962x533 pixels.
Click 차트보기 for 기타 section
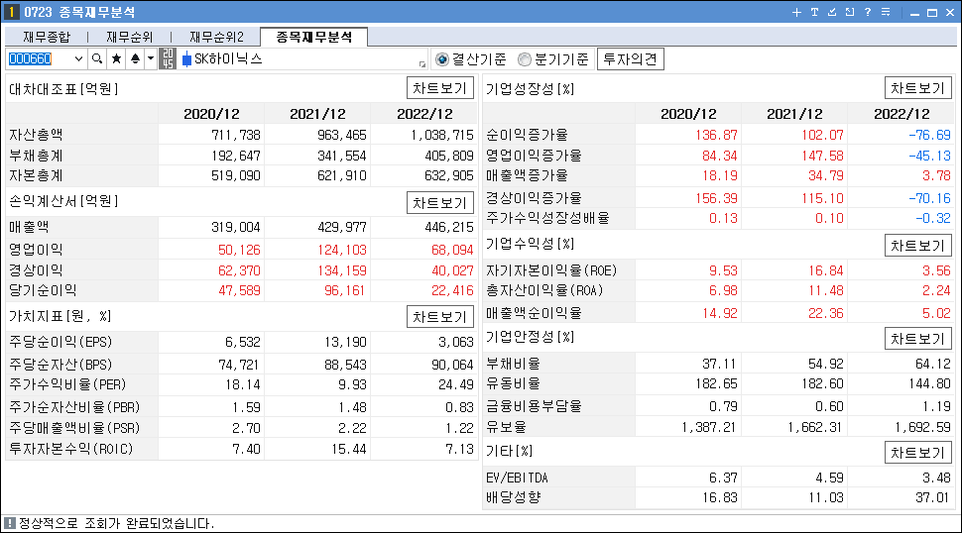pos(917,453)
